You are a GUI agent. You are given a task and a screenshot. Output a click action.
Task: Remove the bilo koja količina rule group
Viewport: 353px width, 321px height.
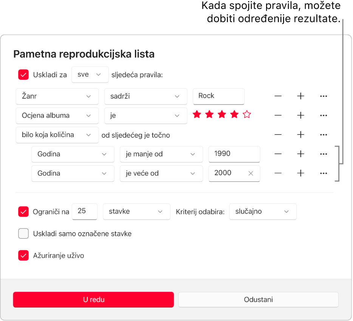click(278, 135)
